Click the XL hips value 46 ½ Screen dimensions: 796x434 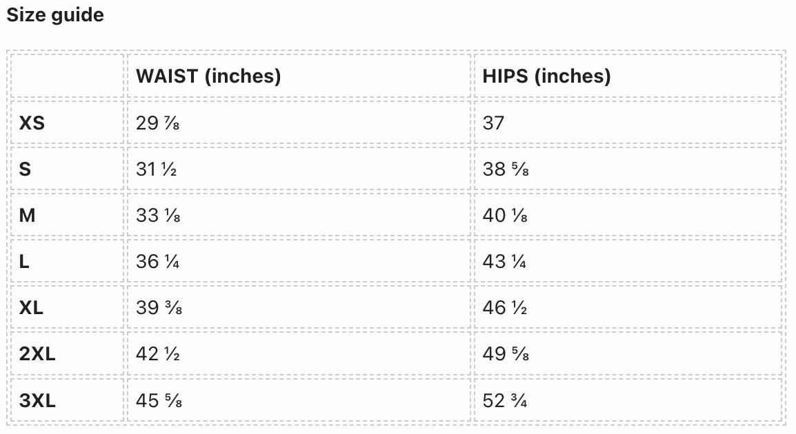pos(505,307)
